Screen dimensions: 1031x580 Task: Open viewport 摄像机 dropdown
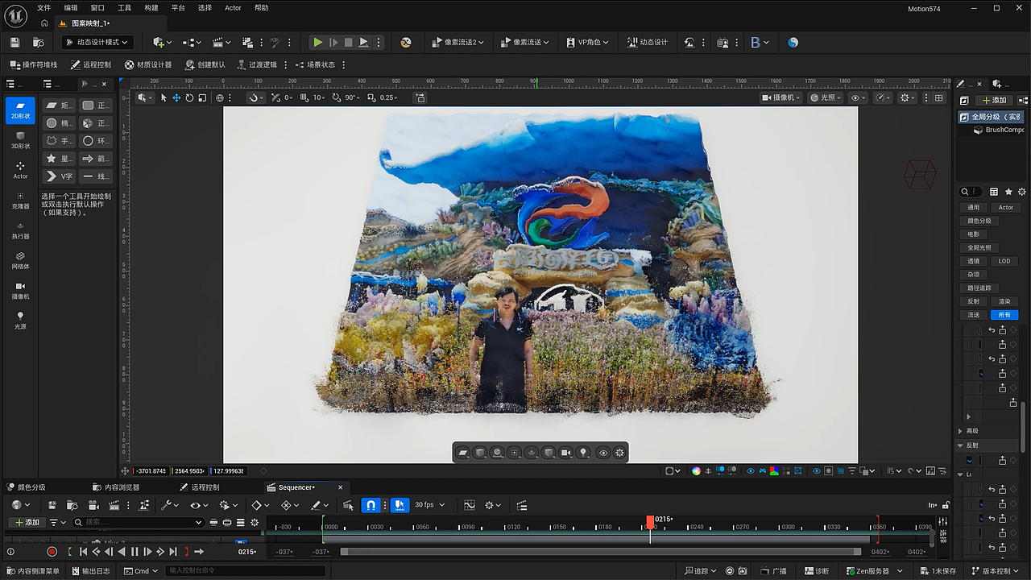tap(781, 97)
